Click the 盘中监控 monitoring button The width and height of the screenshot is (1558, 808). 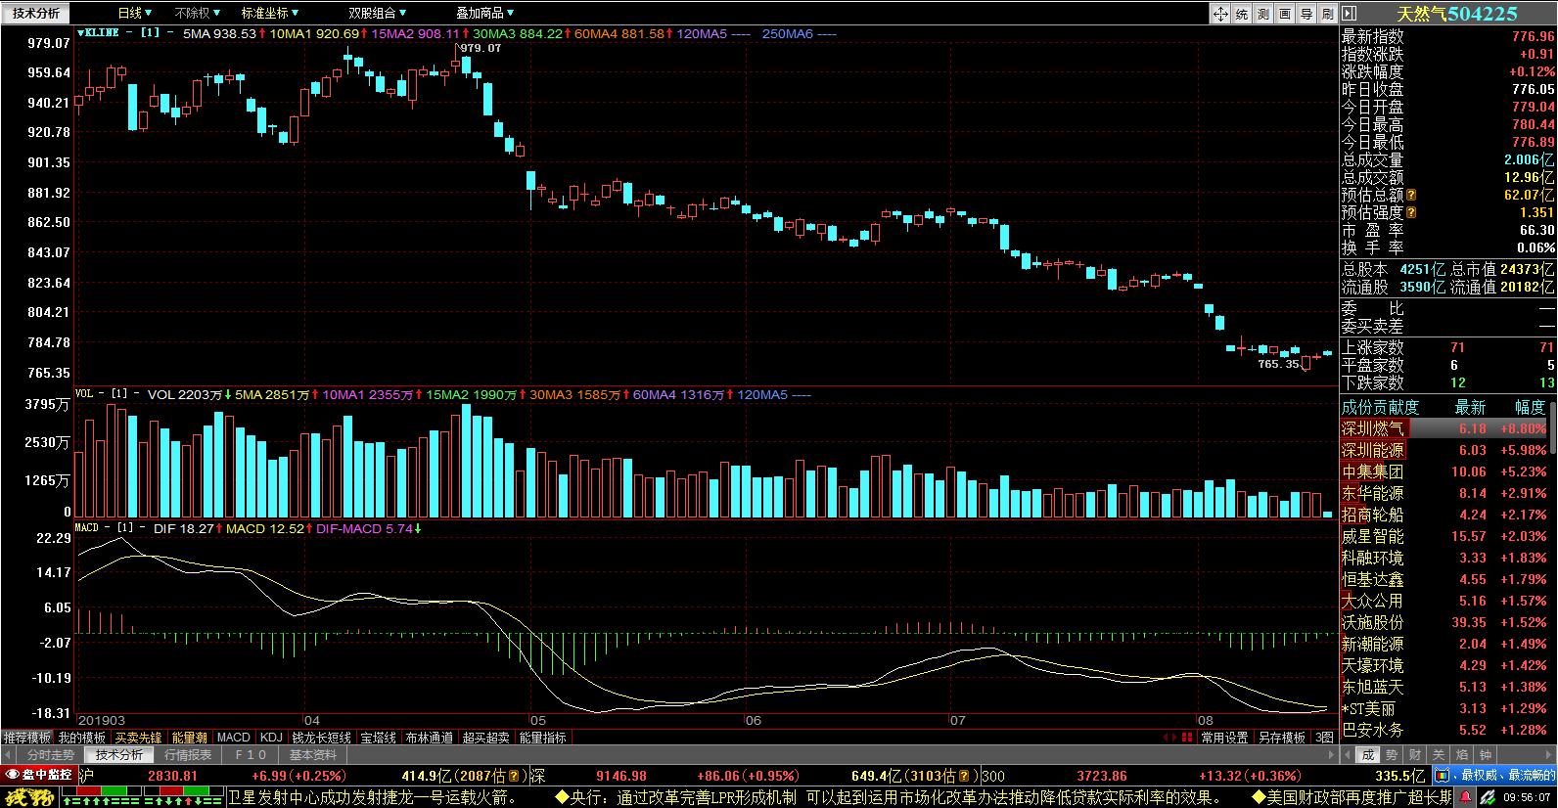point(37,775)
